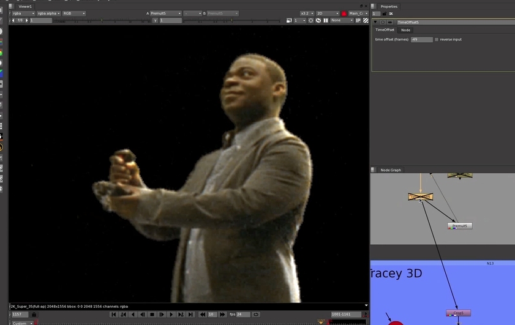
Task: Click the TimeOffset5 node name field
Action: pos(455,22)
